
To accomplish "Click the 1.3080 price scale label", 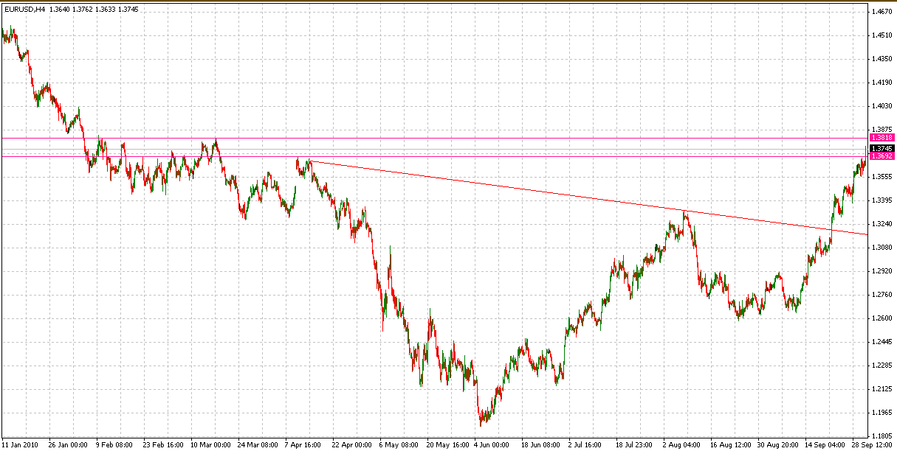I will [881, 248].
